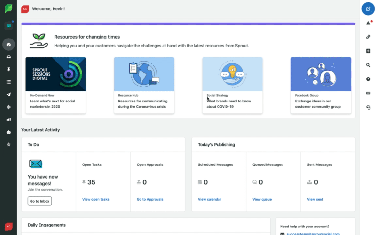Click Resources for changing times heading

click(87, 37)
